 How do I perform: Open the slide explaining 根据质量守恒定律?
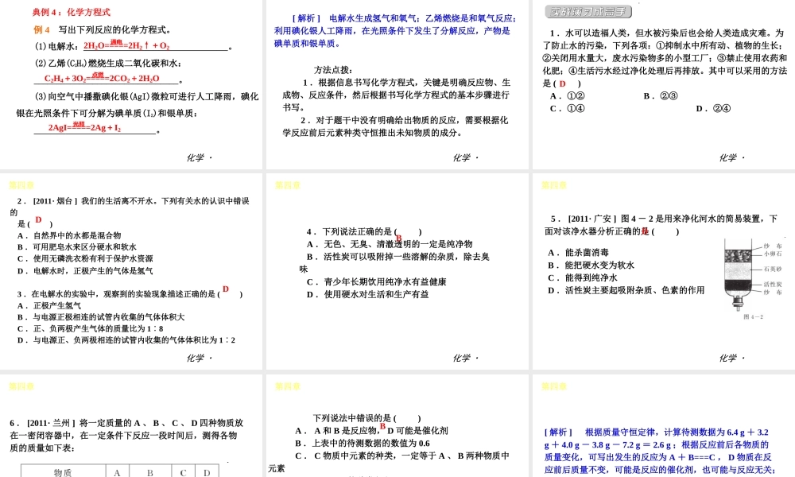pos(664,426)
